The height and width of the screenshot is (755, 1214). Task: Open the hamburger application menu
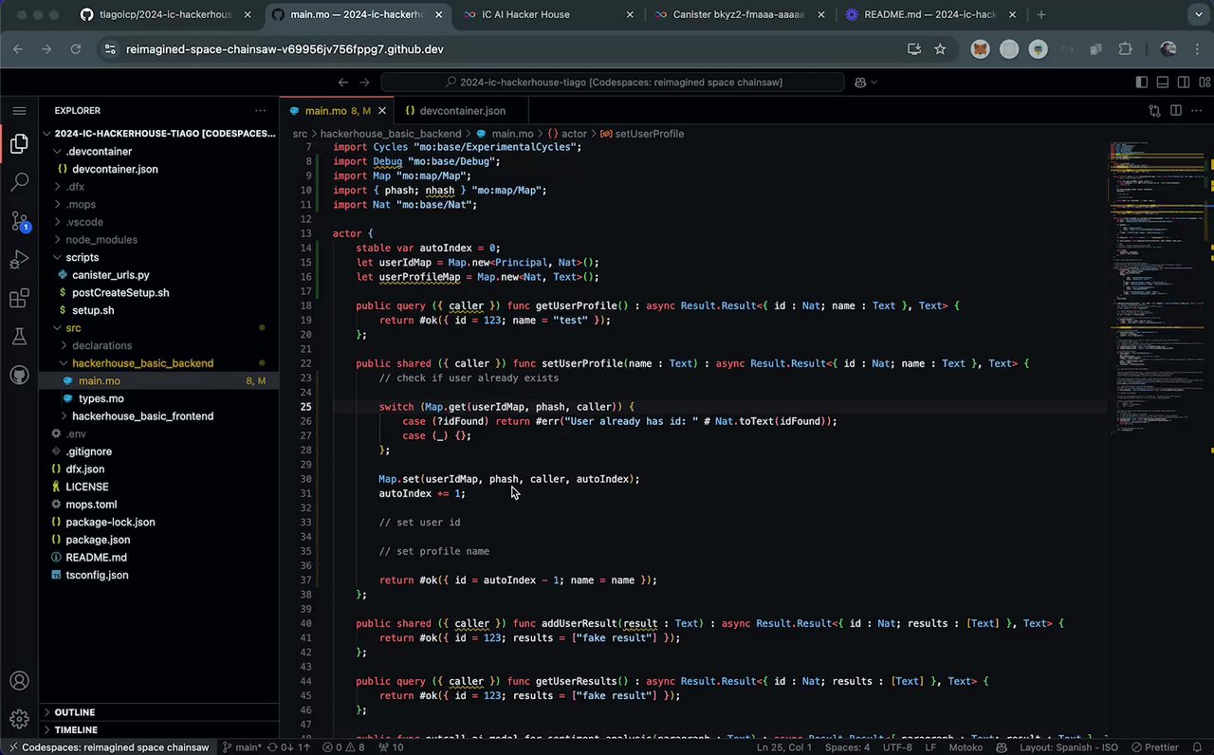(19, 111)
